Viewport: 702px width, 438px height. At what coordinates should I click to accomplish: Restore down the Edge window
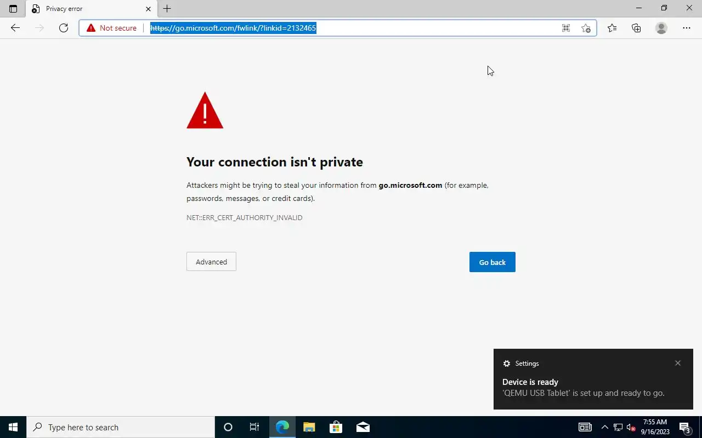pos(664,8)
